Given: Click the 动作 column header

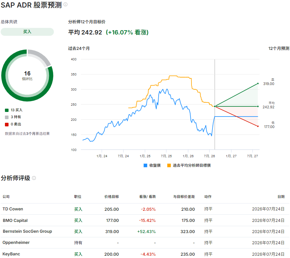Looking at the screenshot, I should click(208, 197).
